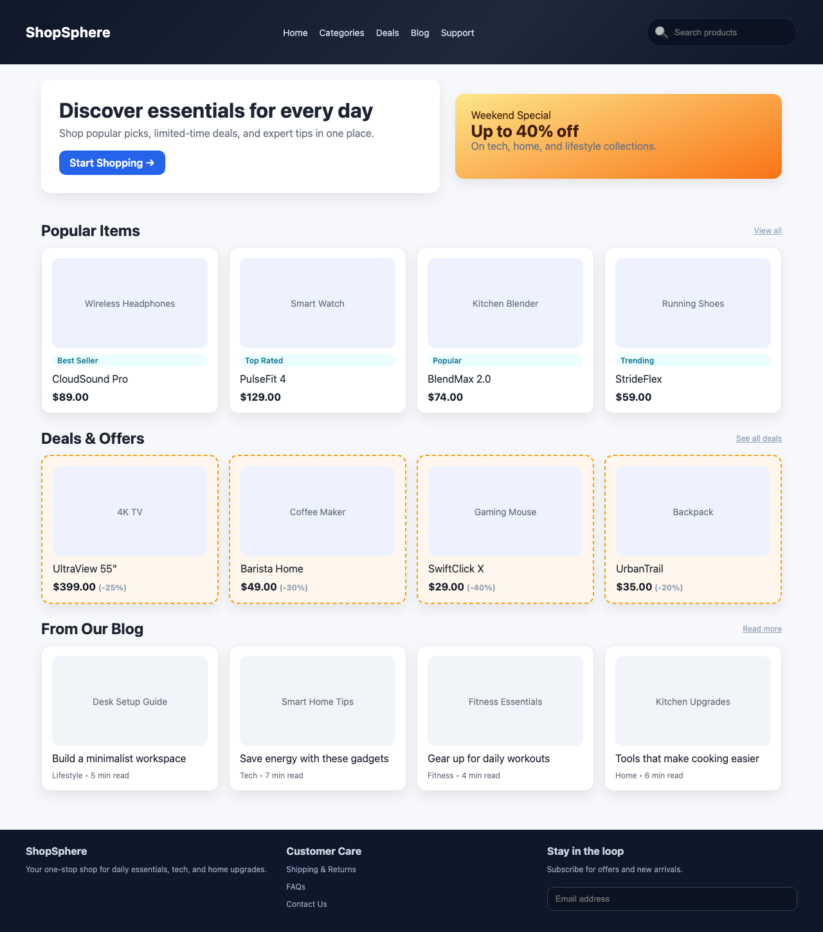Open the Home menu item
The image size is (823, 932).
(295, 33)
